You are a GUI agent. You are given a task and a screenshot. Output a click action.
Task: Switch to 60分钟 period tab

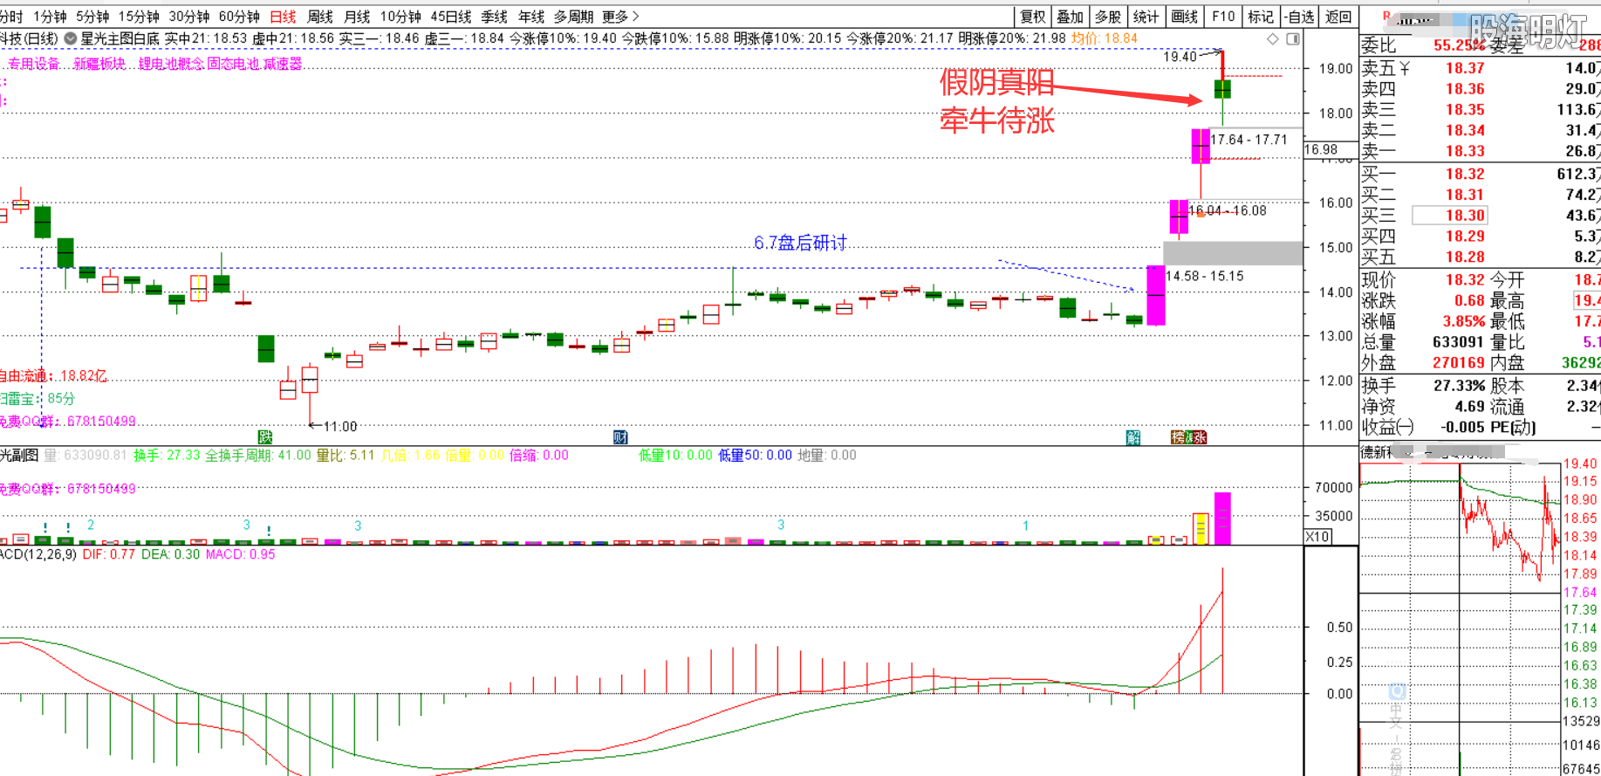[239, 17]
